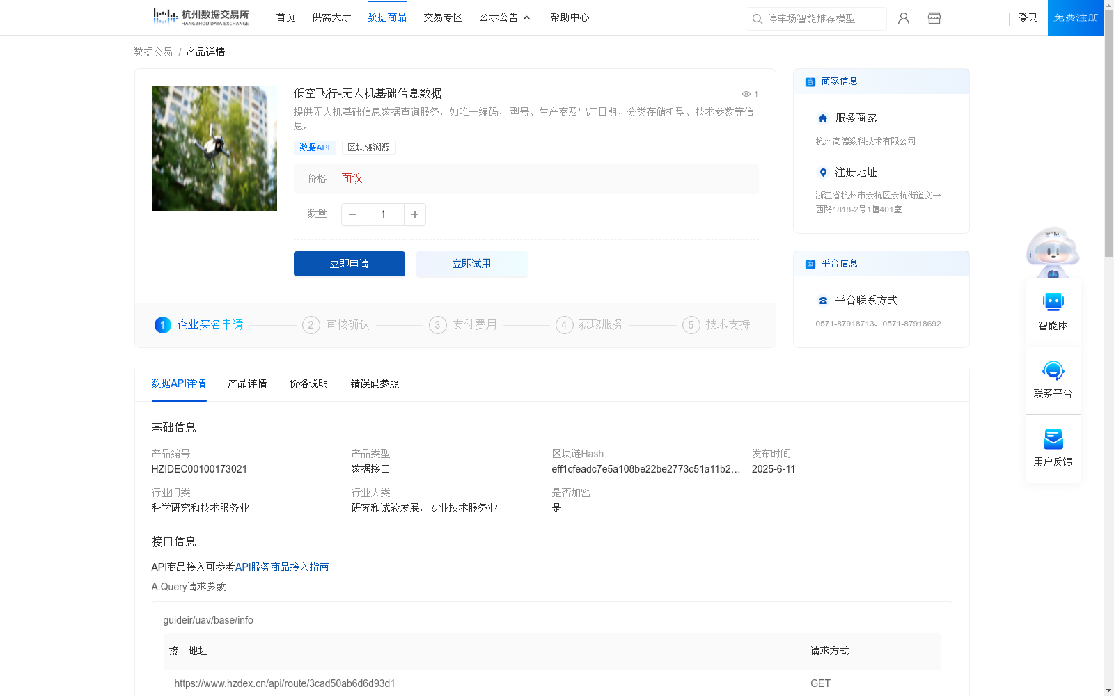The height and width of the screenshot is (696, 1114).
Task: Select product number HZIDEC00100173021
Action: click(199, 469)
